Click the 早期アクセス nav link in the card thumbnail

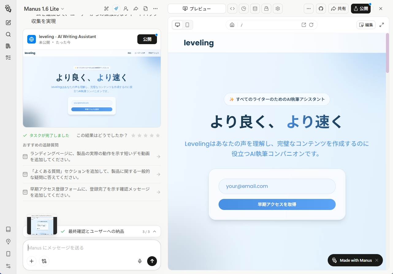(x=154, y=53)
